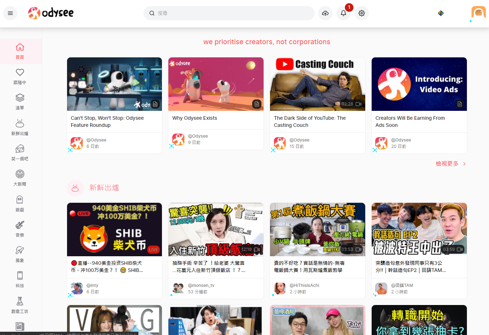489x335 pixels.
Task: Click Odysee avatar on Feature Roundup card
Action: 77,143
